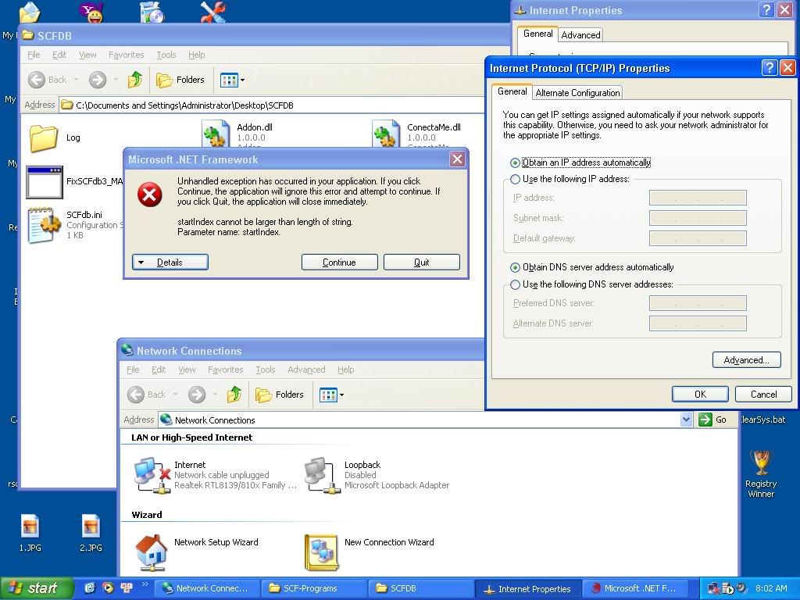Click the Up folder icon in SCFDB window
This screenshot has width=800, height=600.
134,80
